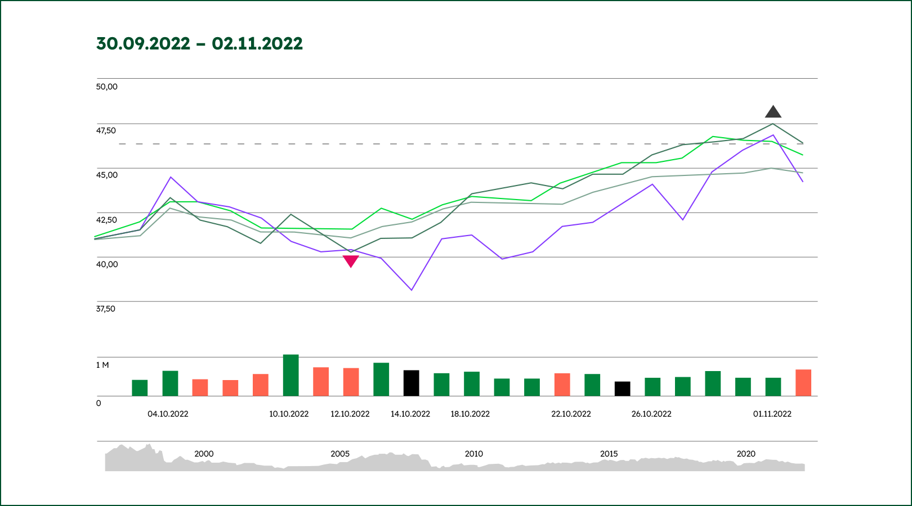Screen dimensions: 912x506
Task: Click the pink downward triangle low marker
Action: pyautogui.click(x=351, y=261)
